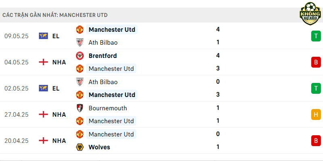Click England flag icon on 04.05.25 row
Screen dimensions: 323x161
click(43, 62)
